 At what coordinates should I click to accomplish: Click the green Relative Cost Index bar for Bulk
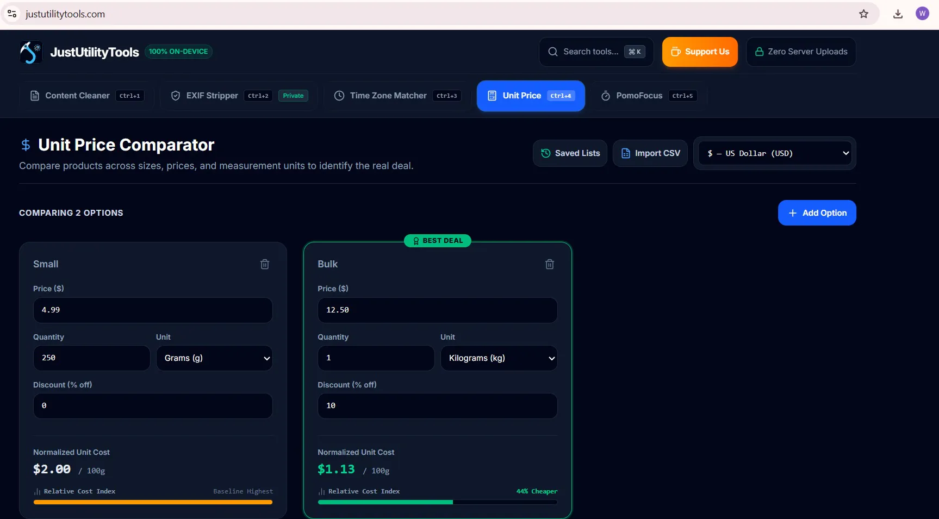pos(385,502)
